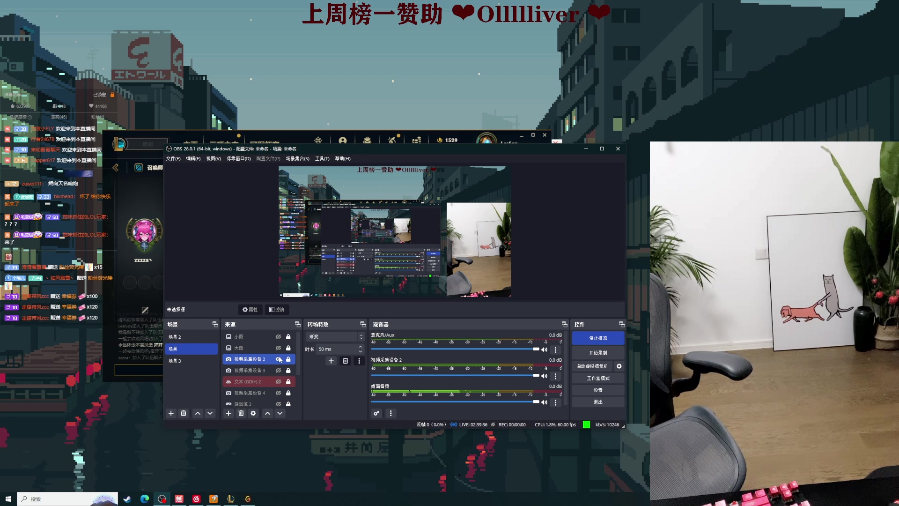Undock the 来源 panel using its float icon
Image resolution: width=899 pixels, height=506 pixels.
(297, 324)
